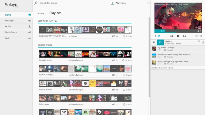
Task: Open Solayo author link
Action: pyautogui.click(x=74, y=36)
